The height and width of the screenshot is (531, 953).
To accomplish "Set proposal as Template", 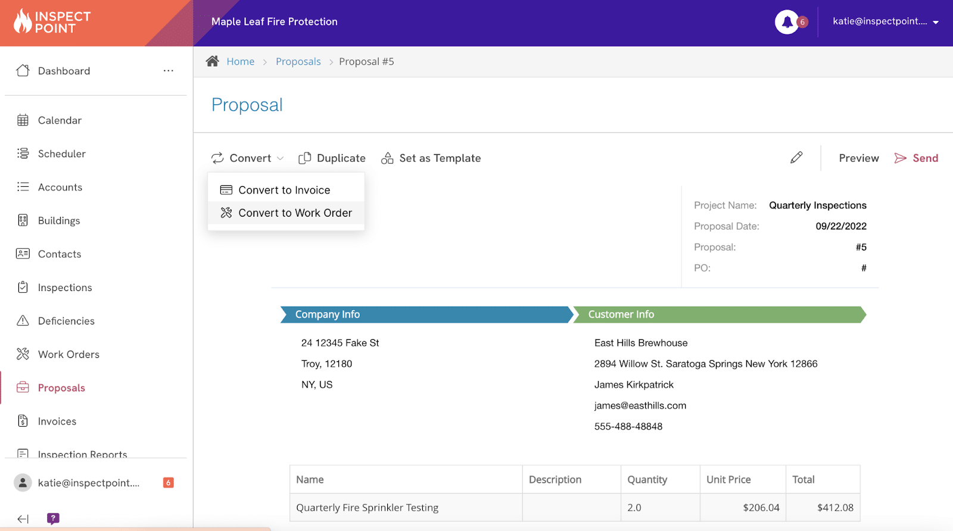I will pyautogui.click(x=431, y=158).
